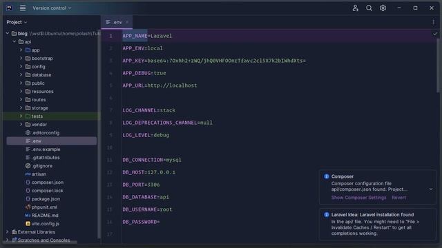Click the artisan php file icon

coord(28,174)
